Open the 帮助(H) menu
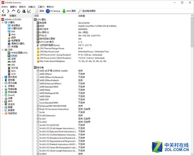Viewport: 194px width, 156px height. pos(50,7)
